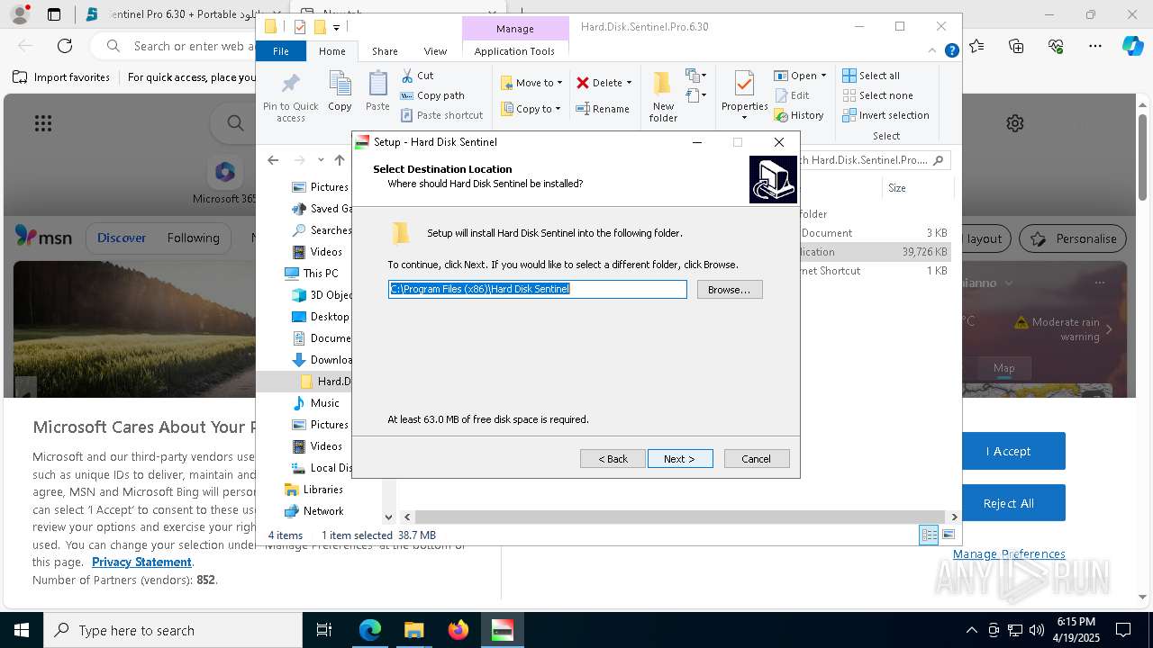Open the Copy to dropdown

[x=531, y=109]
